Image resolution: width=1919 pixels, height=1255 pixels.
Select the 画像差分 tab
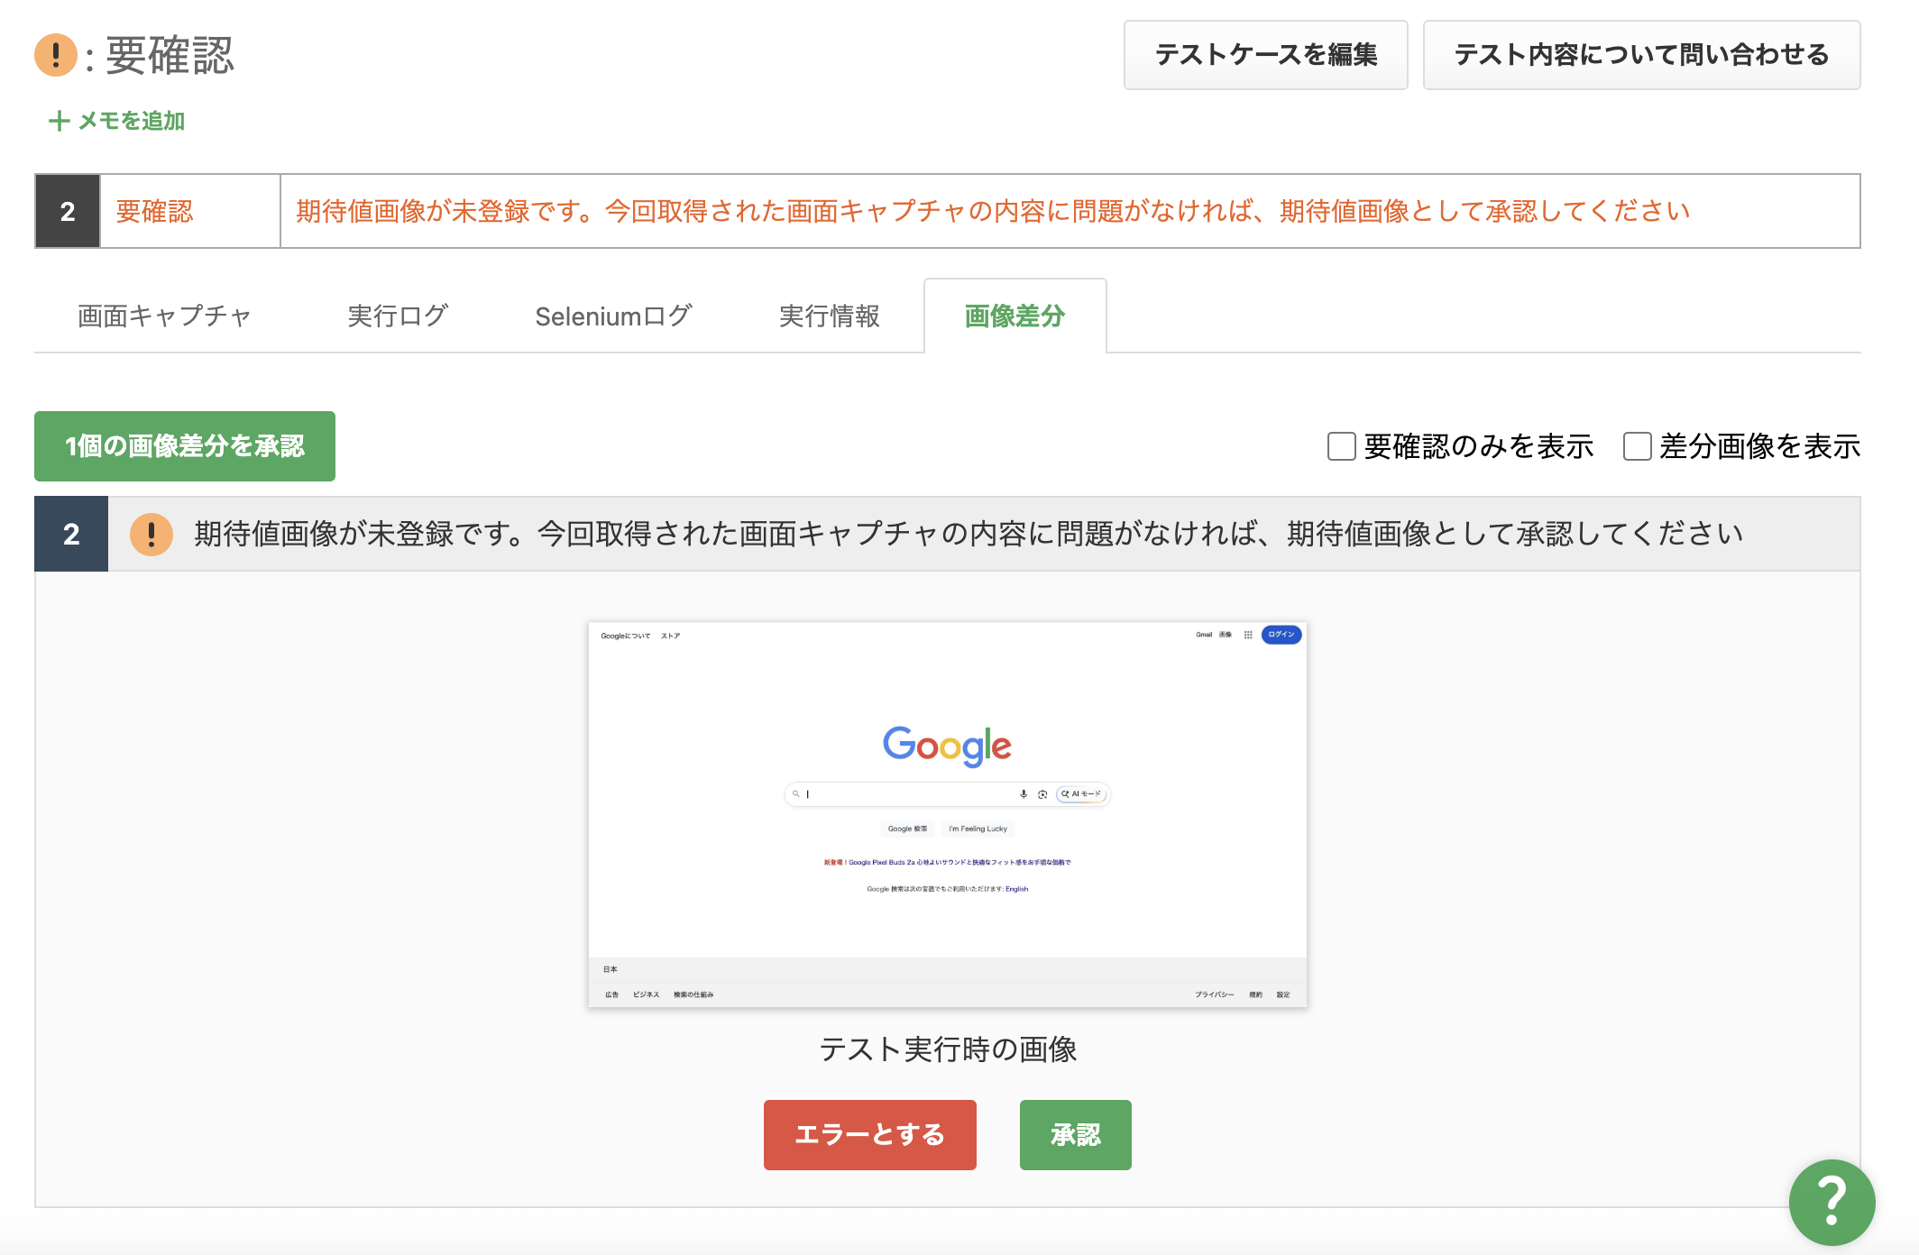(1015, 316)
